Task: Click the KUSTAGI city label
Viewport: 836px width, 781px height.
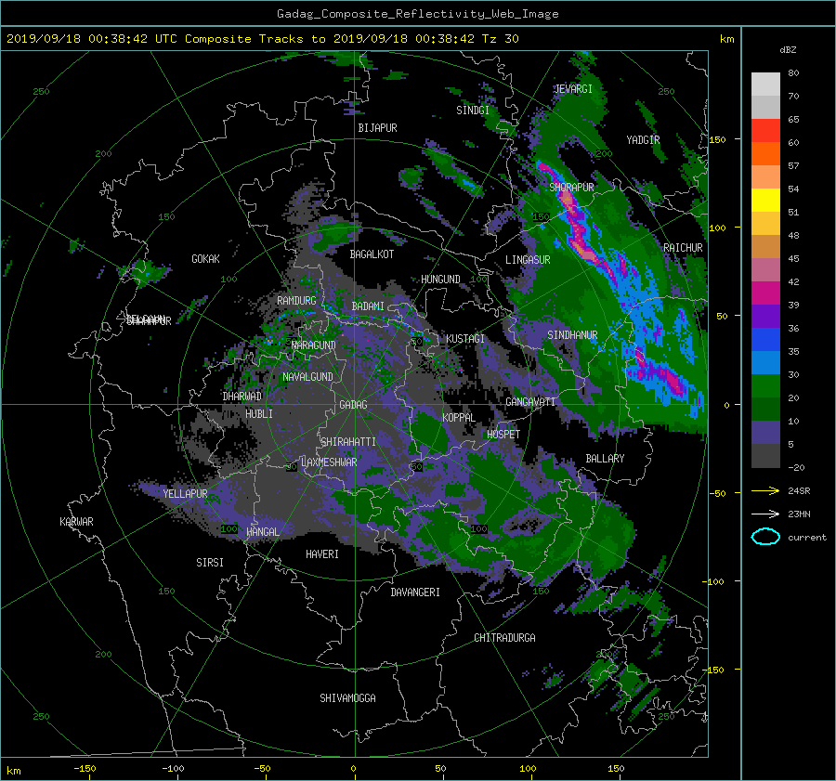Action: (x=465, y=339)
